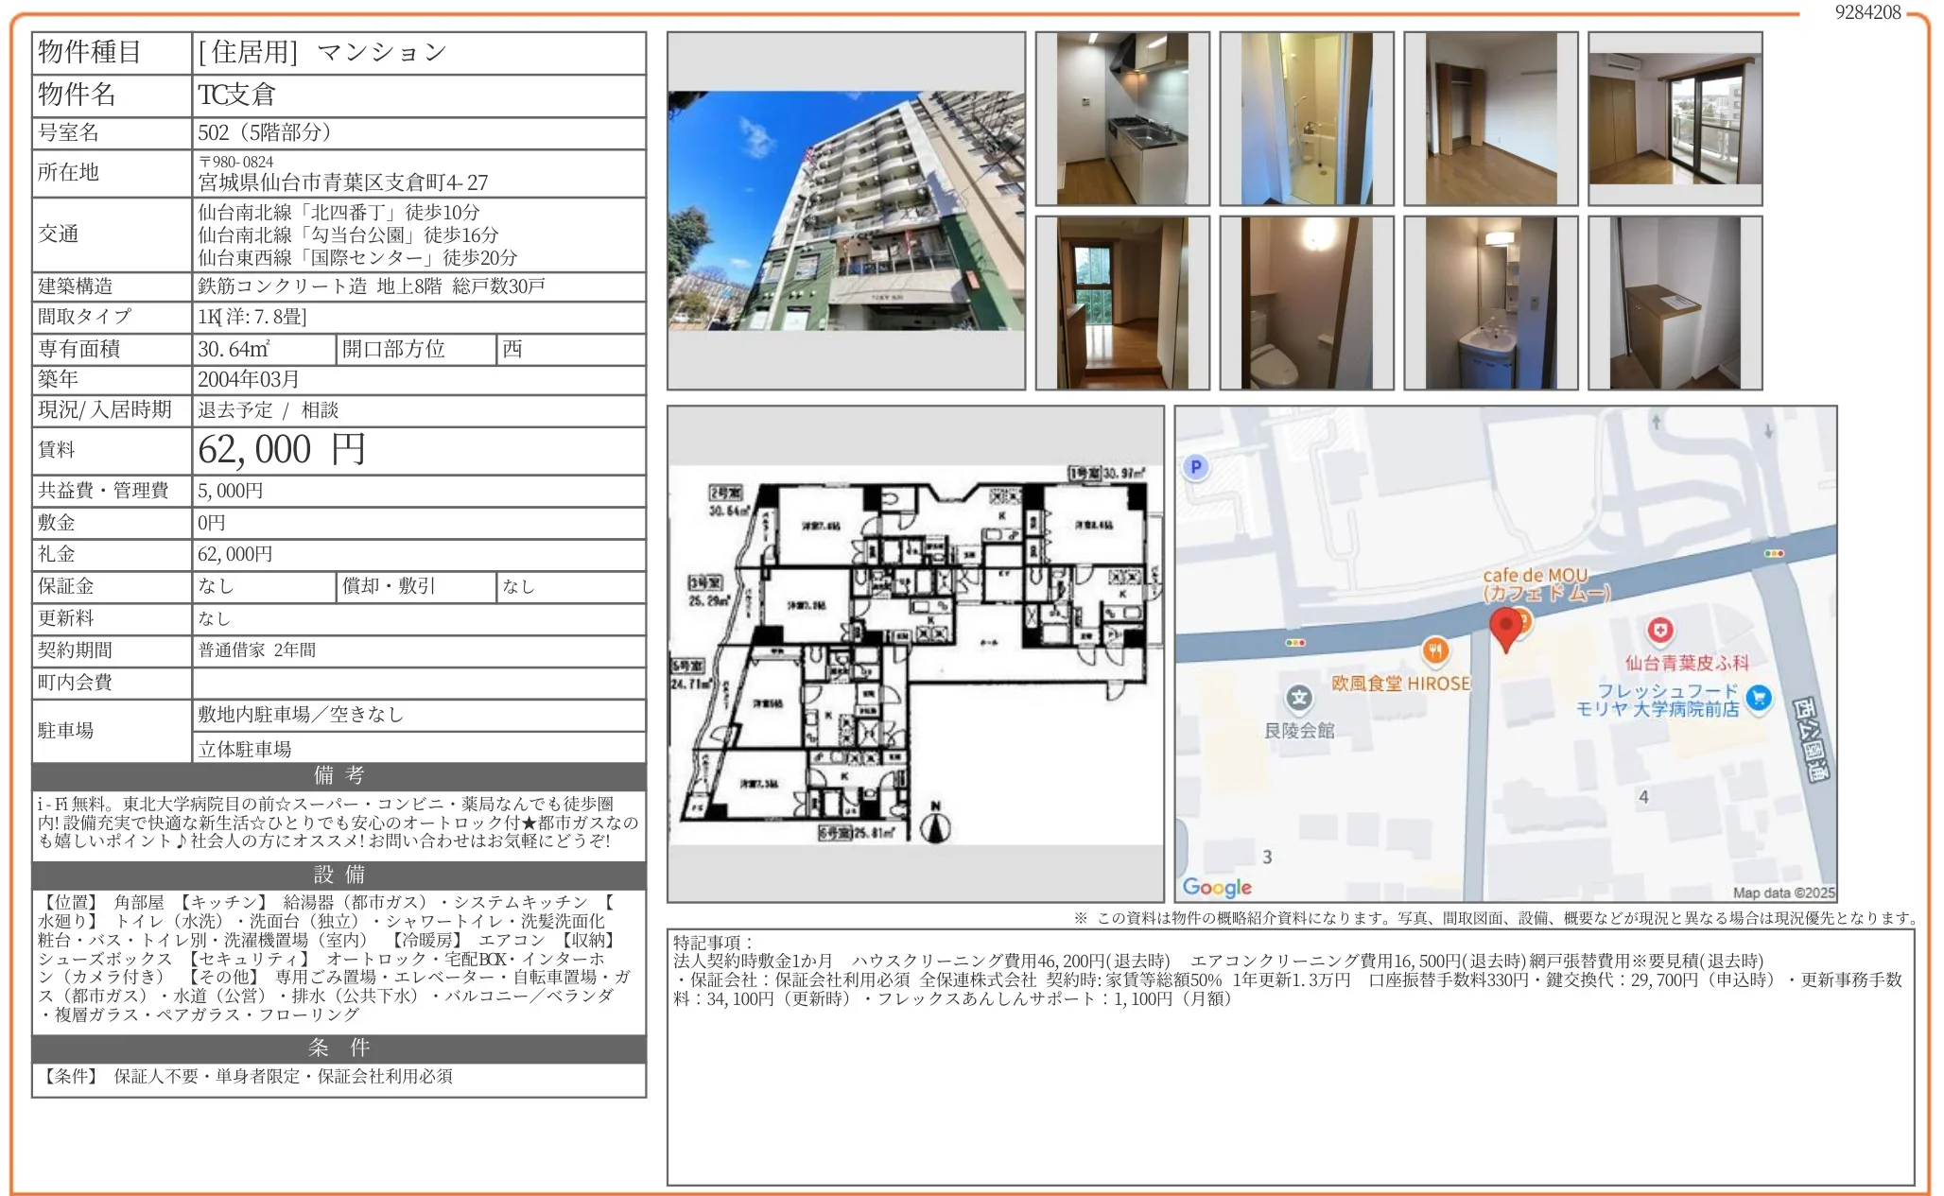Click the 艮陵会館 grey map marker

click(1299, 698)
